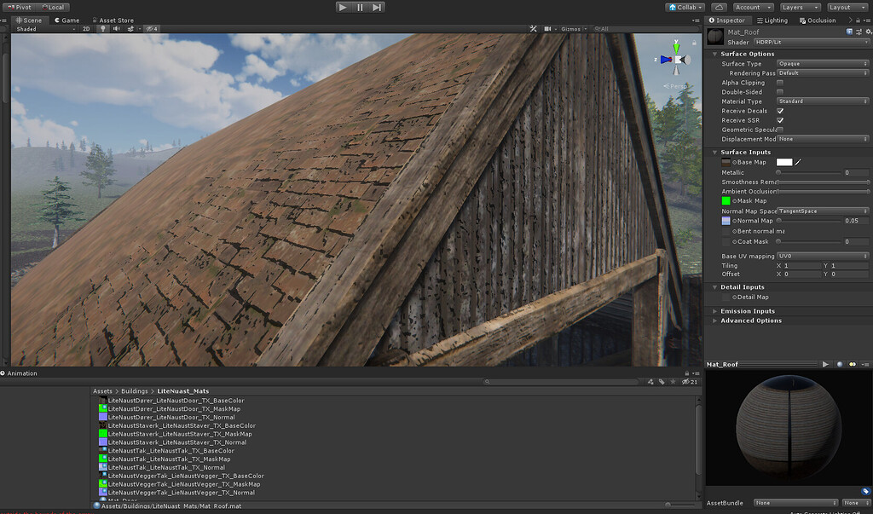Mute scene audio via the speaker icon
Viewport: 873px width, 514px height.
(x=119, y=28)
